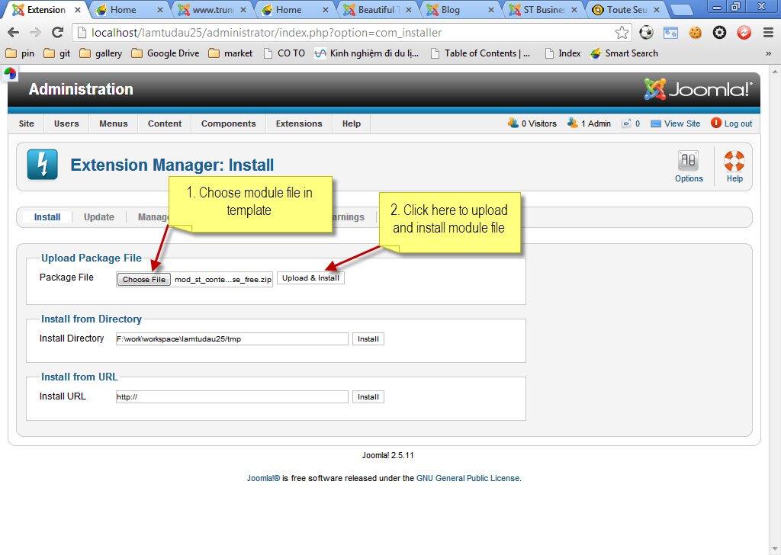
Task: Open the Components menu
Action: tap(228, 124)
